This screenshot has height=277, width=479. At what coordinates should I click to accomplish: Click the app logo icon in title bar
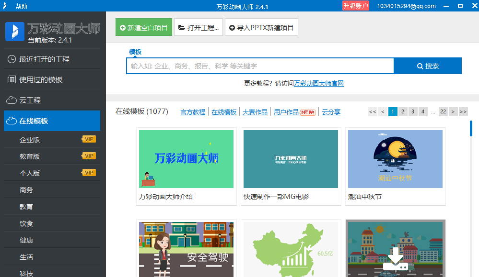(x=4, y=6)
